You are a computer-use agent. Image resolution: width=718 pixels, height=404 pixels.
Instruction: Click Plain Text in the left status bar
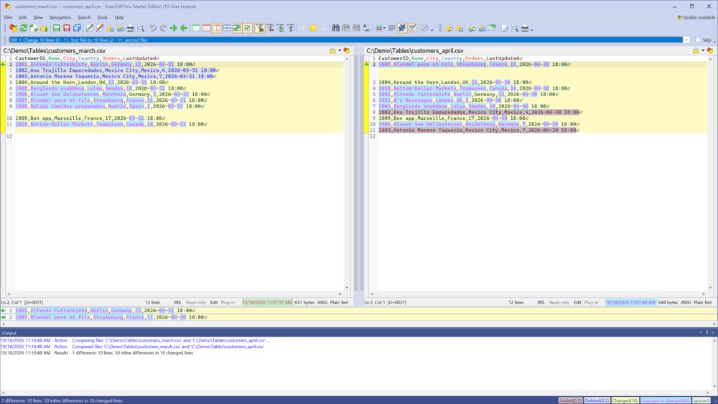340,302
